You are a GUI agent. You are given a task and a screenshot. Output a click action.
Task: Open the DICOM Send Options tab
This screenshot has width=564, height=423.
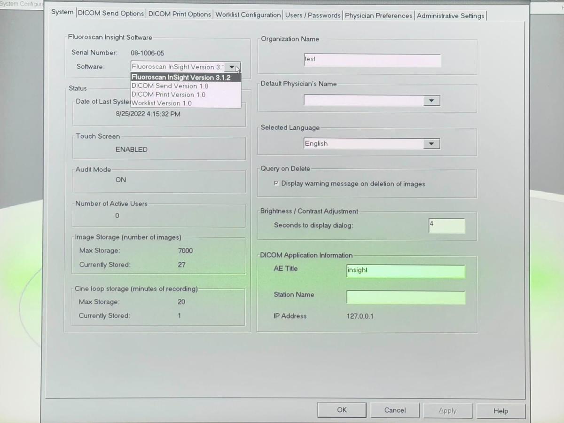tap(111, 14)
